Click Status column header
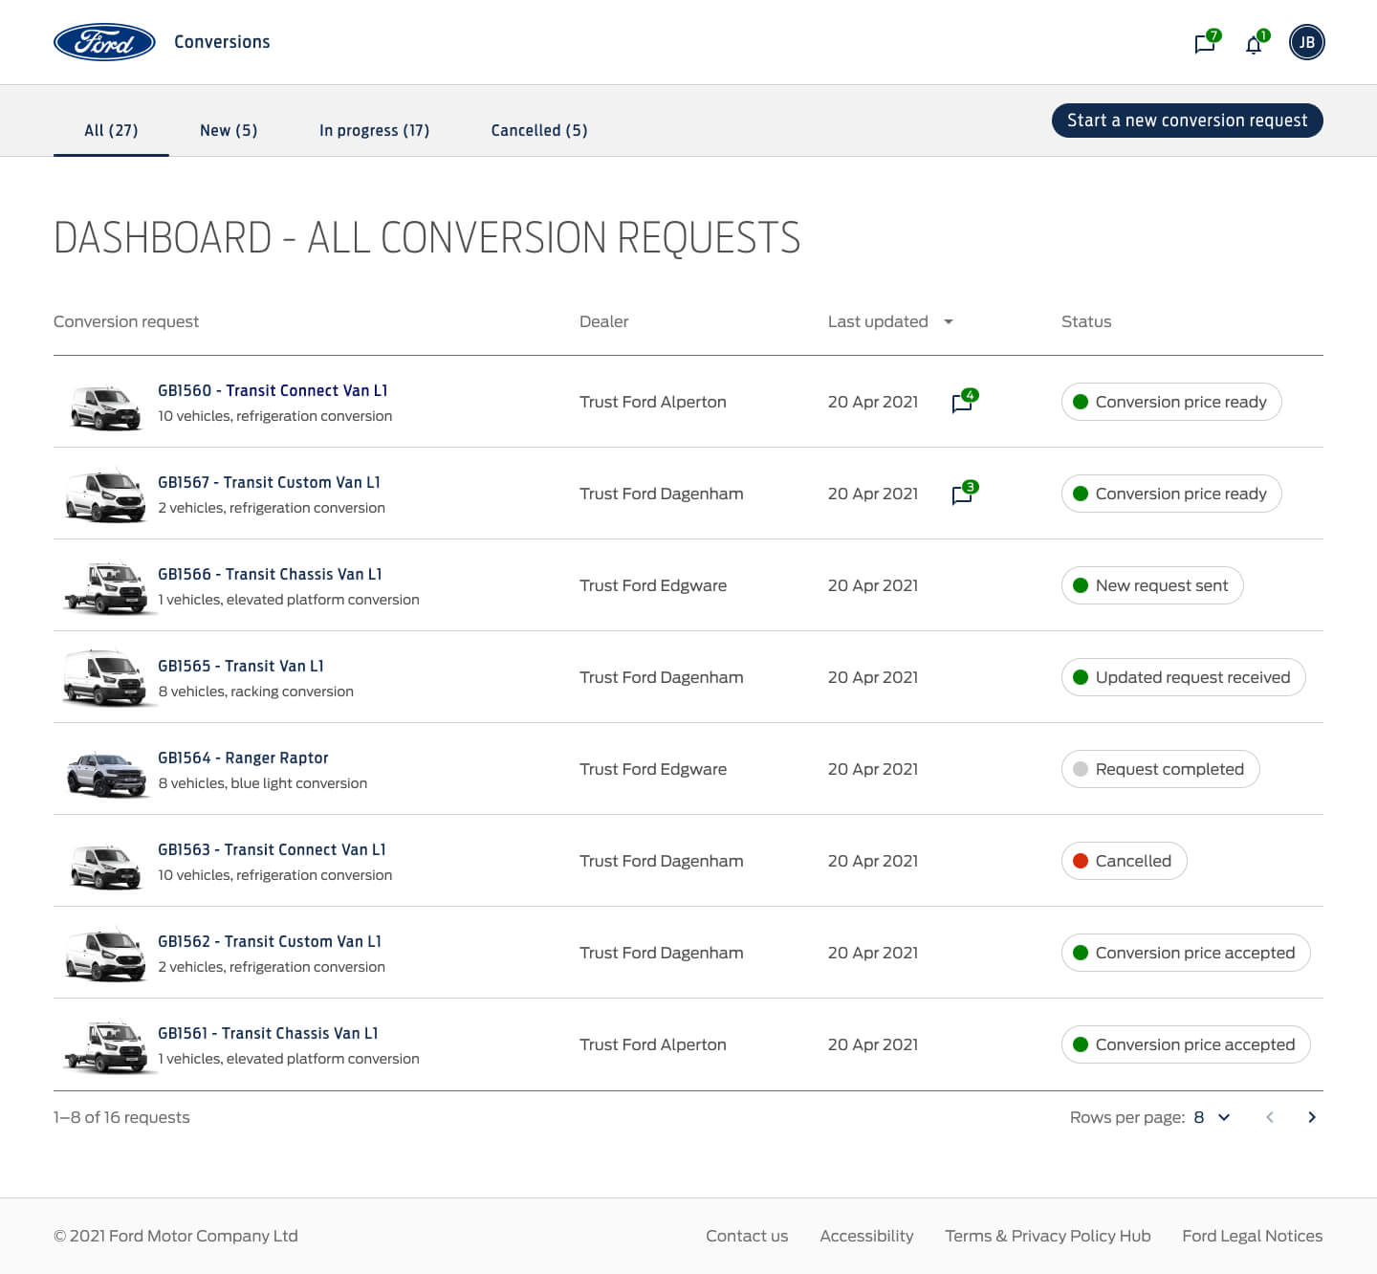 (x=1086, y=321)
